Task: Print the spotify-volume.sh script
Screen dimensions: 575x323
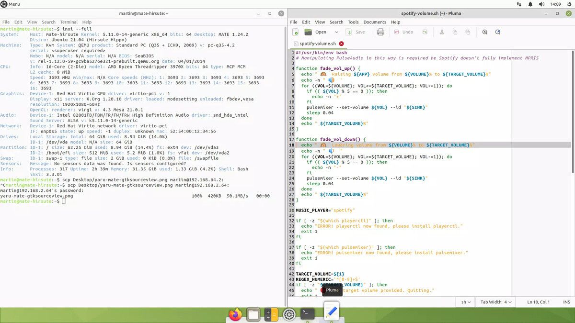Action: [x=380, y=32]
